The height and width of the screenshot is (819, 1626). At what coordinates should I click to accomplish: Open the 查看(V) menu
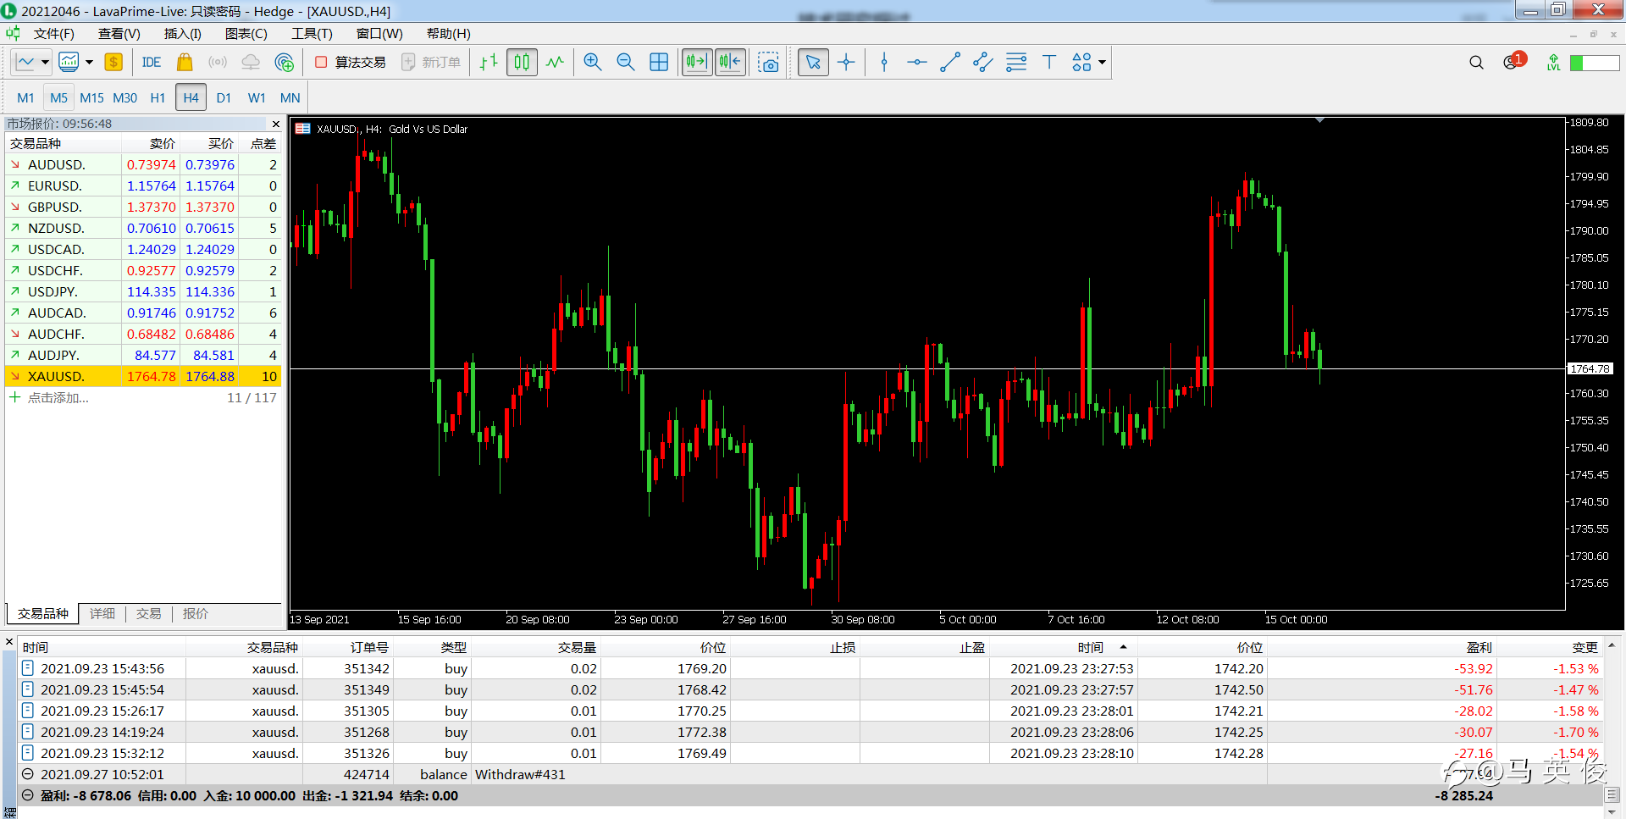119,34
